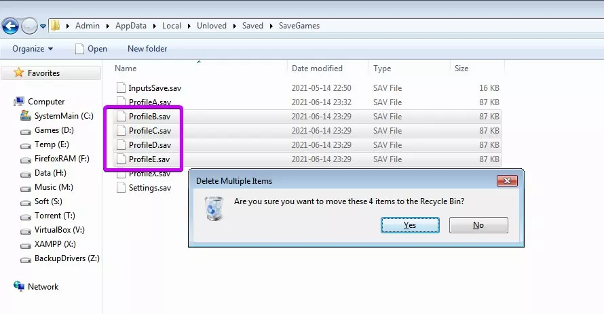Click the SystemMain (C:) drive icon
The width and height of the screenshot is (604, 314).
(x=25, y=115)
